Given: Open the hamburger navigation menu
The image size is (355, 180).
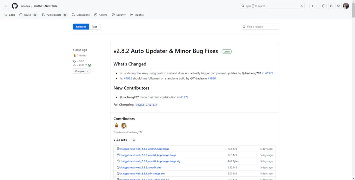Looking at the screenshot, I should [6, 6].
